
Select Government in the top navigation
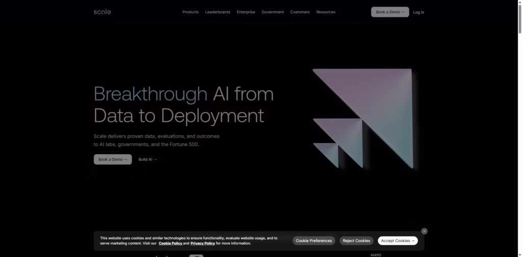click(x=273, y=12)
